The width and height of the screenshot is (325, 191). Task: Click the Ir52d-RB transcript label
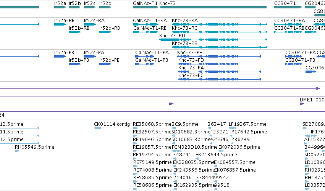click(110, 28)
